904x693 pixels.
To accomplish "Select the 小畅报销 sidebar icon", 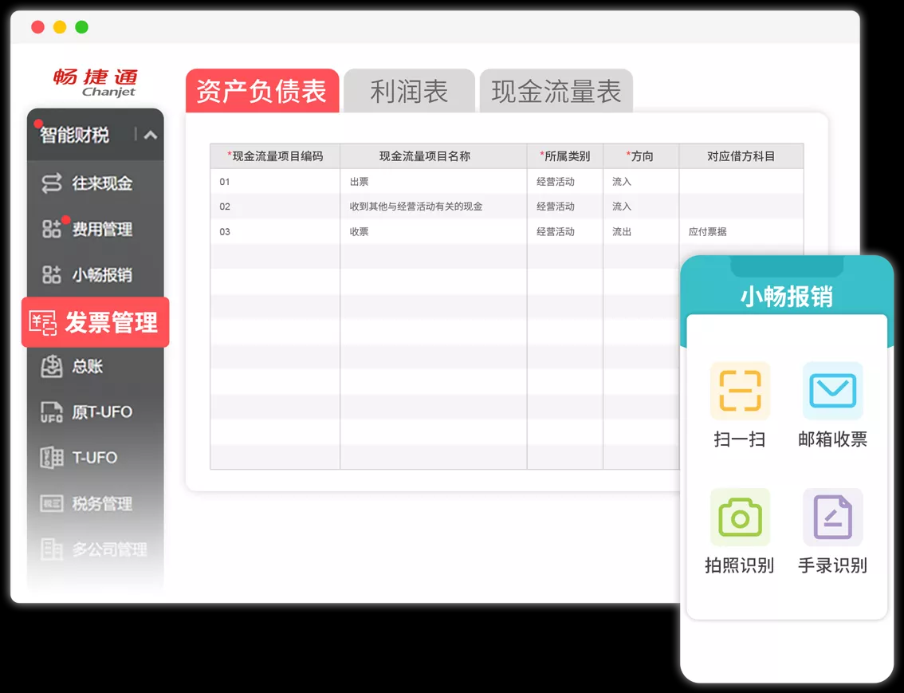I will pos(51,275).
